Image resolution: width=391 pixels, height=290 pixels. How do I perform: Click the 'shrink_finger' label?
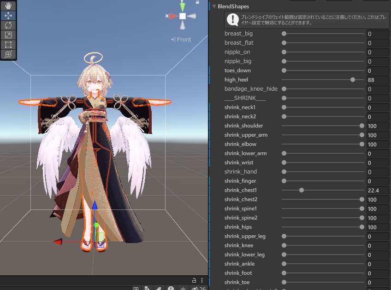click(x=240, y=181)
